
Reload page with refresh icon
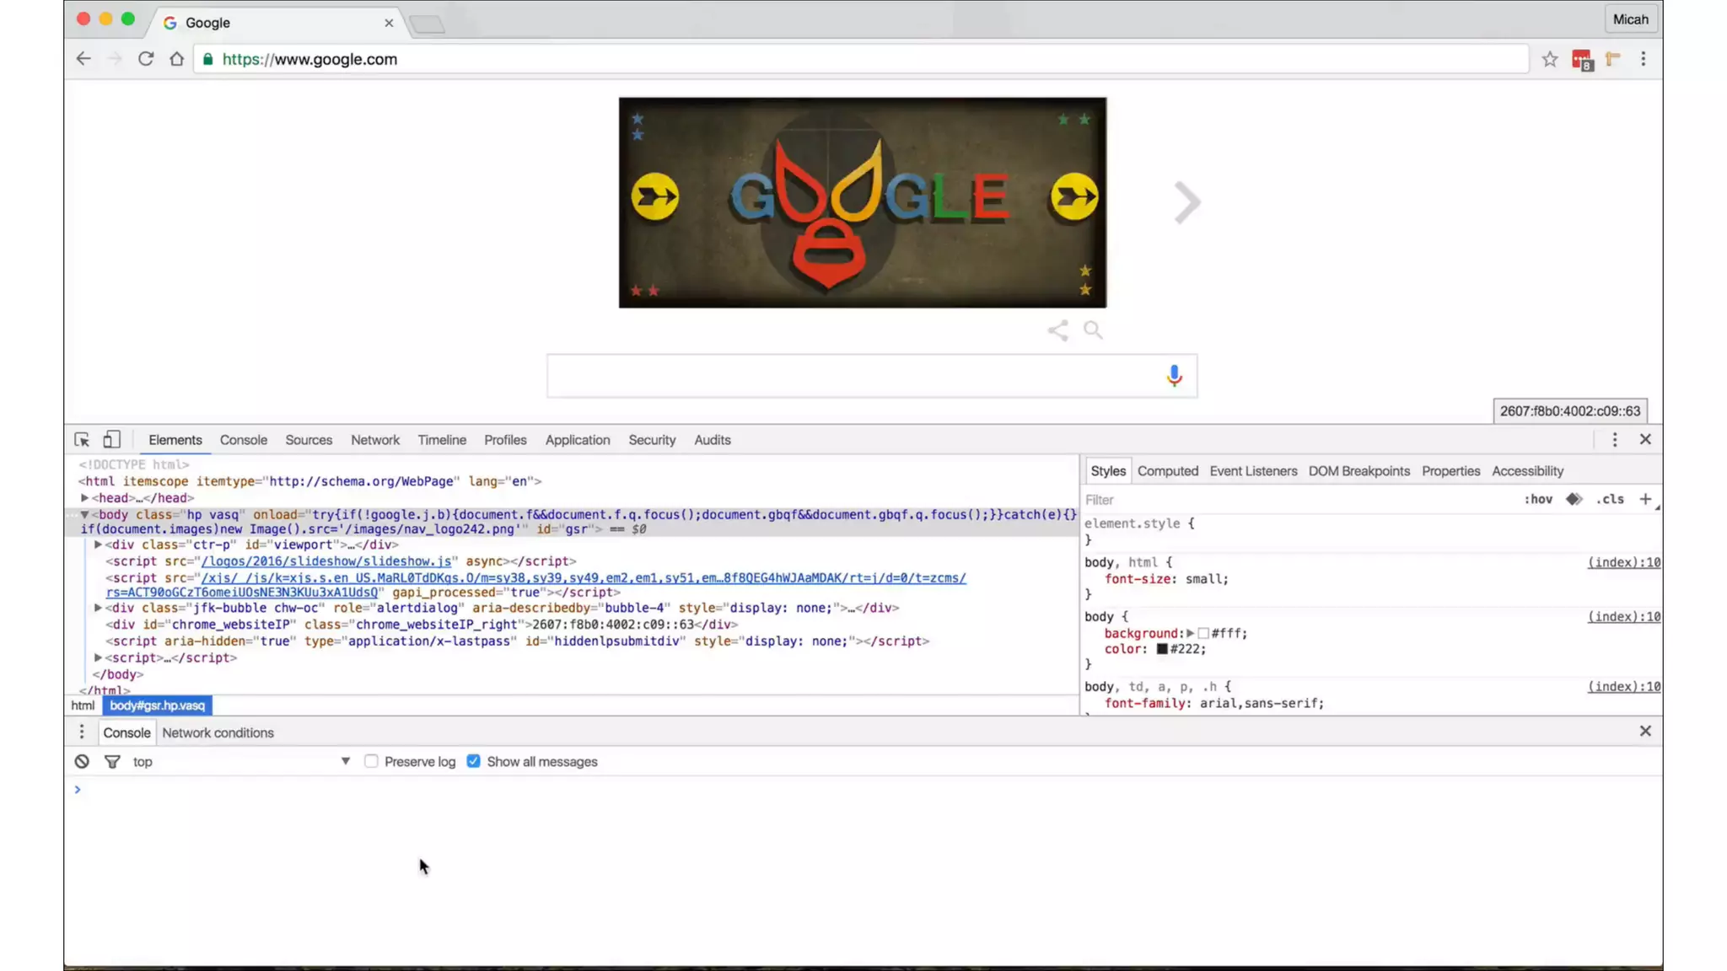click(145, 59)
